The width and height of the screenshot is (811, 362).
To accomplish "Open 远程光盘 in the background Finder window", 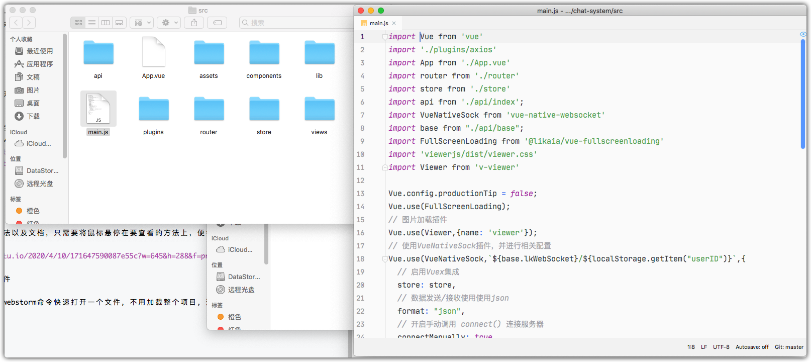I will [236, 290].
